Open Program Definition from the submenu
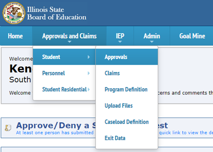 (126, 89)
